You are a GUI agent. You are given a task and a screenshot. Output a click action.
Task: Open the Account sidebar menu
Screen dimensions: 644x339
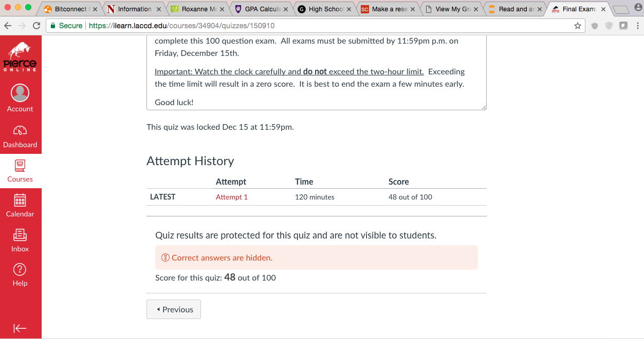[20, 98]
